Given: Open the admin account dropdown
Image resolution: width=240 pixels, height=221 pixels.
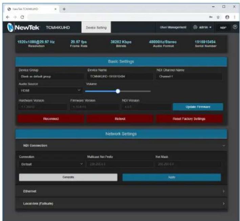Looking at the screenshot, I should pyautogui.click(x=202, y=27).
